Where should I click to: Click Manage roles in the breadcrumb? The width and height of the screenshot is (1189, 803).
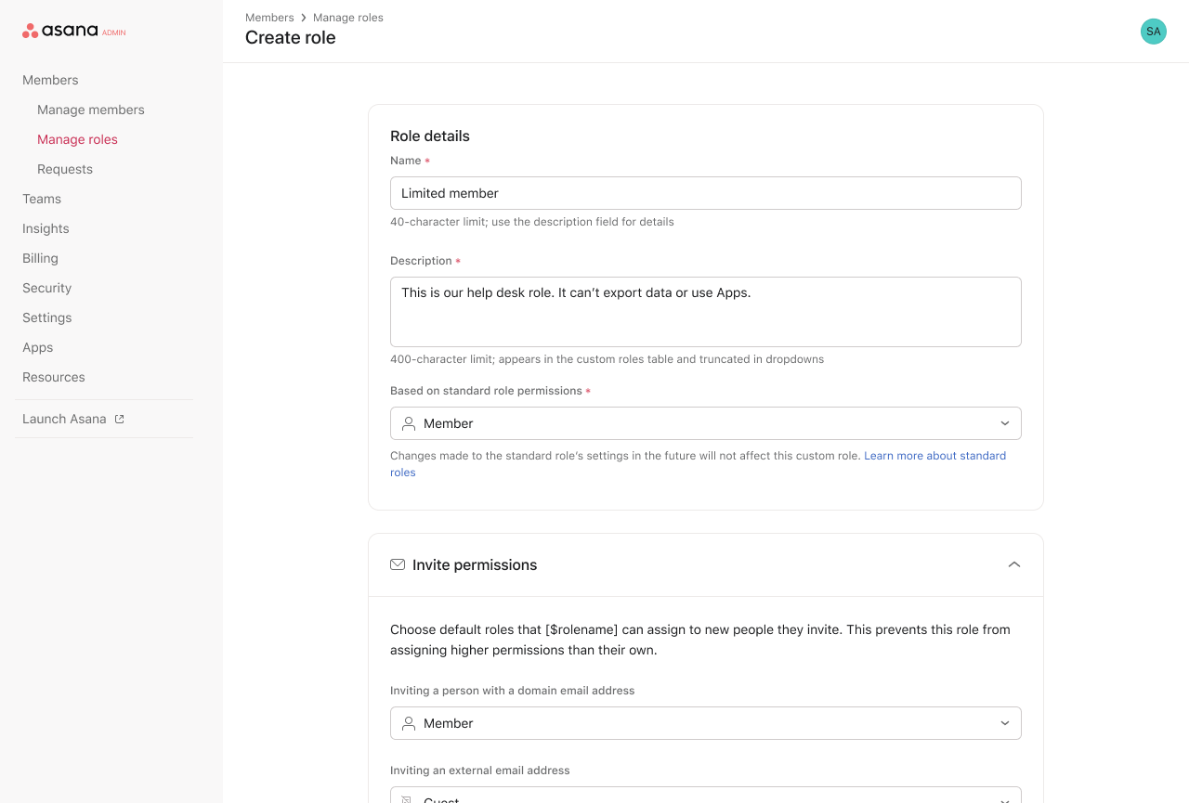point(348,18)
